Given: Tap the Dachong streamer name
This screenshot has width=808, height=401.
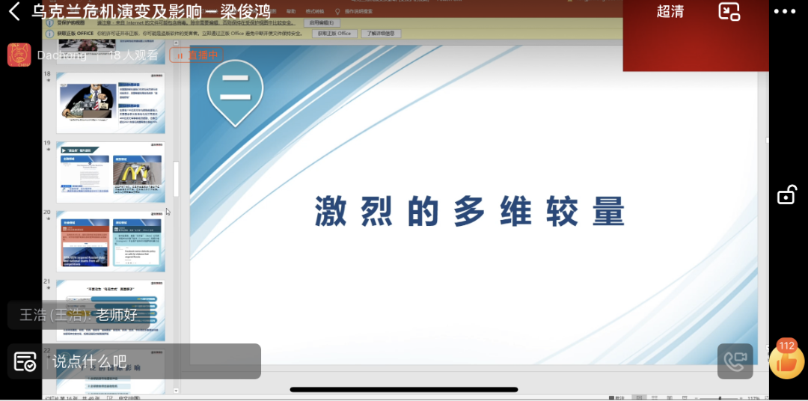Looking at the screenshot, I should [x=62, y=55].
